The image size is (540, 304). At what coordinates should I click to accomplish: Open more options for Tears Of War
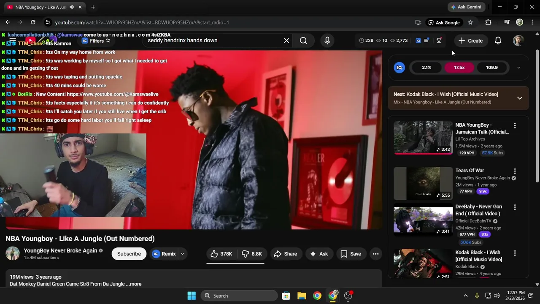pyautogui.click(x=515, y=171)
